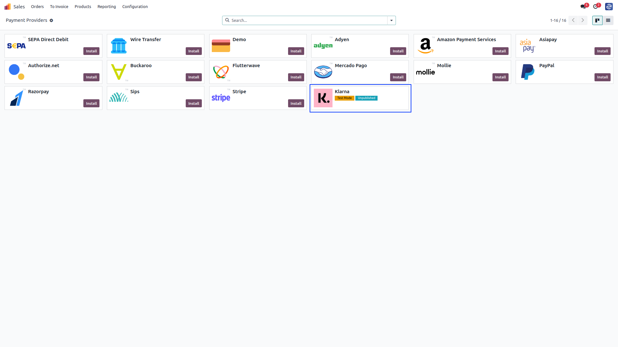
Task: Click the Flutterwave logo
Action: [x=221, y=72]
